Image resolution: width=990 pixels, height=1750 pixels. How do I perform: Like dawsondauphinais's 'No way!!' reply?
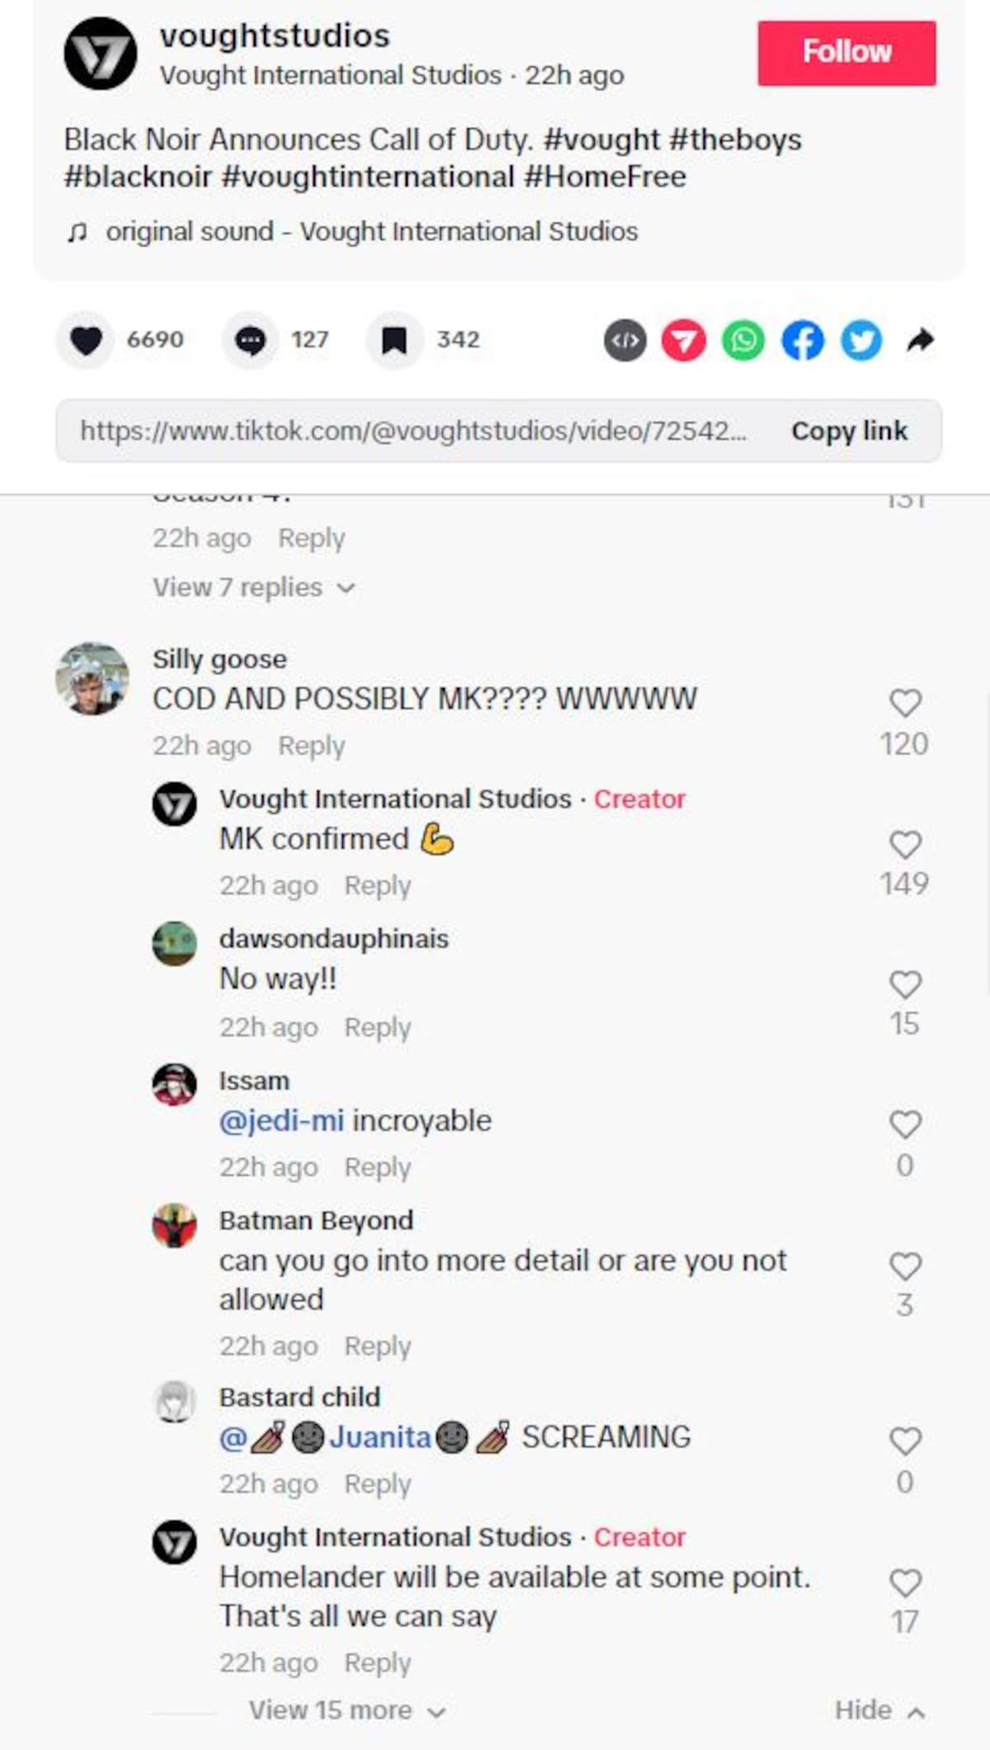coord(905,984)
